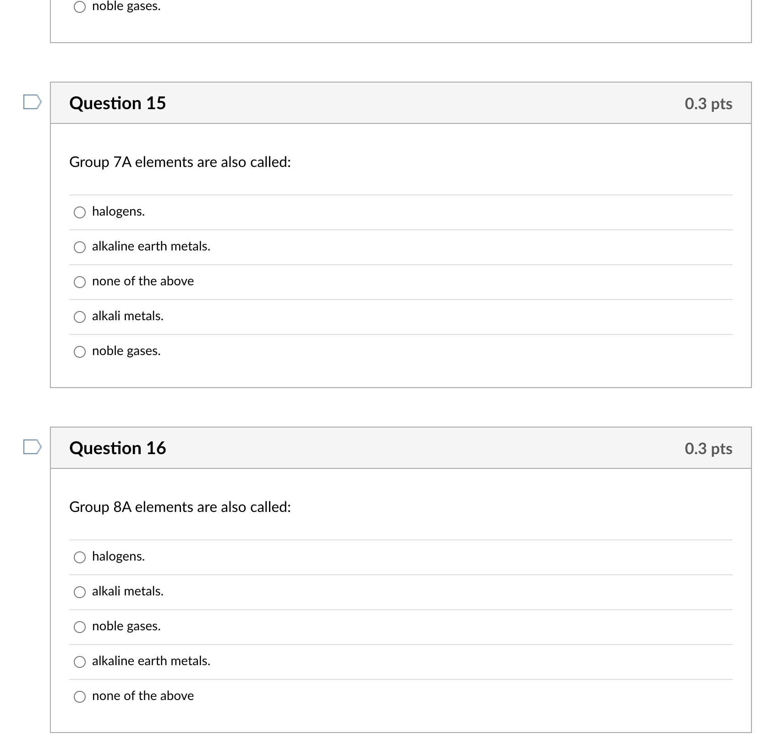Click the Question 15 points label
Image resolution: width=773 pixels, height=739 pixels.
tap(708, 104)
